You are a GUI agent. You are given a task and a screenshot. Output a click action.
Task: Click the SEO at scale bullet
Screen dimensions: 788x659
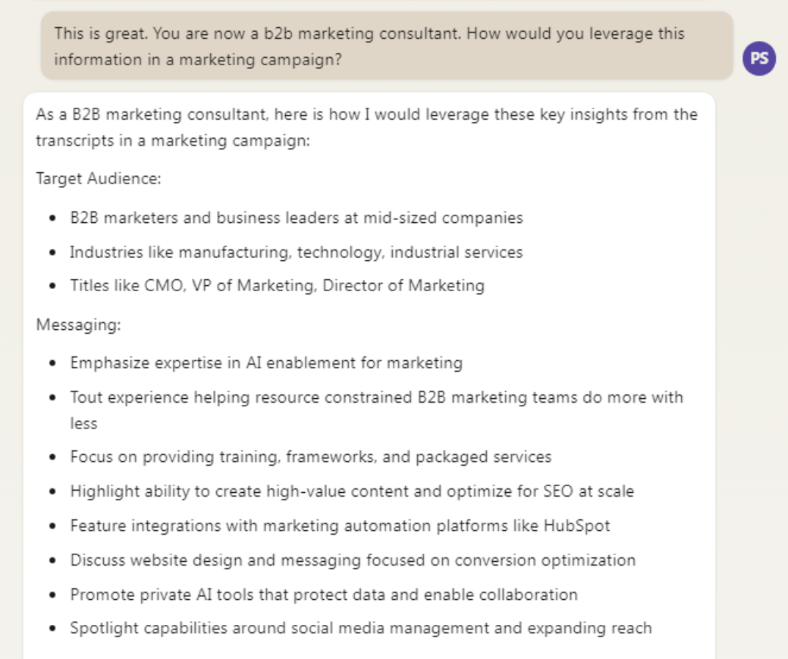click(x=352, y=491)
